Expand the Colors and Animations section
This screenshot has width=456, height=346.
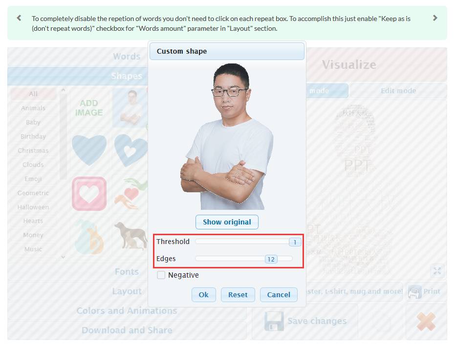[127, 310]
